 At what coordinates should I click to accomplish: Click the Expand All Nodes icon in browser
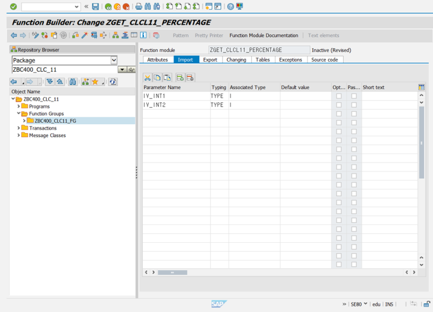coord(50,82)
